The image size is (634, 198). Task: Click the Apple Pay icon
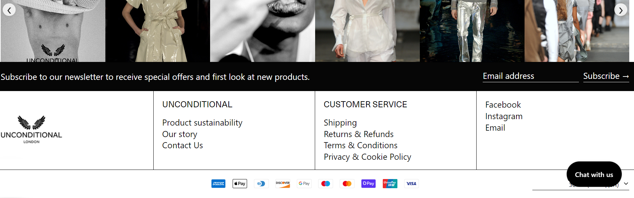pos(240,183)
